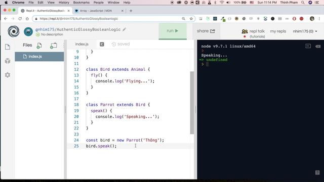324x182 pixels.
Task: Click the Wi-Fi status icon
Action: 222,3
